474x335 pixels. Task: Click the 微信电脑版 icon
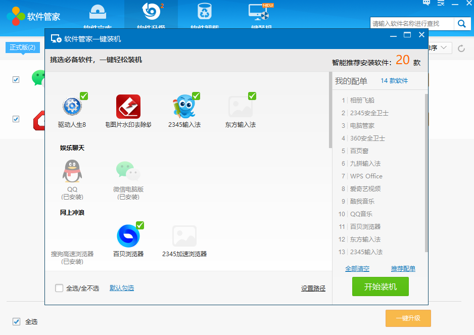[128, 171]
